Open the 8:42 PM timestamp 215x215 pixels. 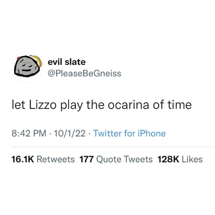pyautogui.click(x=29, y=133)
